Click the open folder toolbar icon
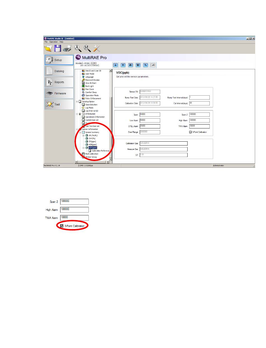 point(49,49)
